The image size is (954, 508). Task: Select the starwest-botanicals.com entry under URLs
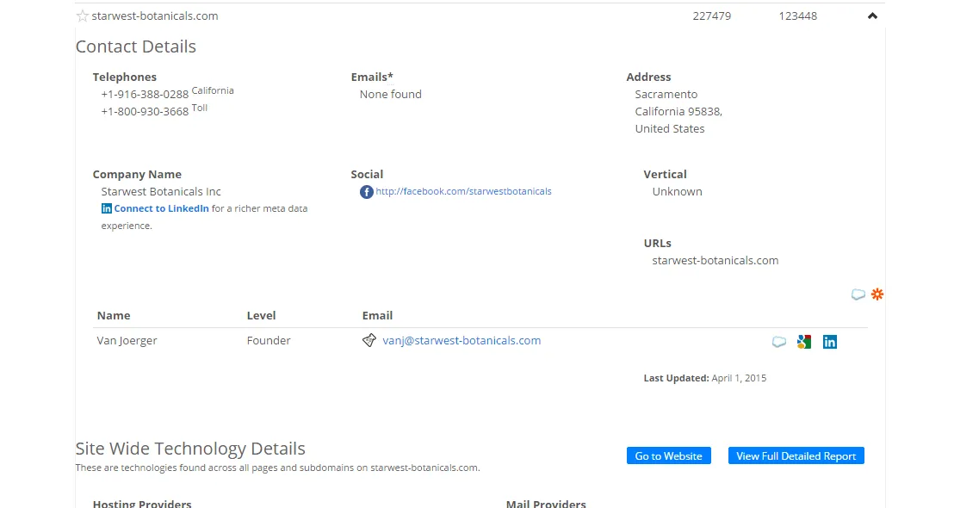tap(715, 260)
